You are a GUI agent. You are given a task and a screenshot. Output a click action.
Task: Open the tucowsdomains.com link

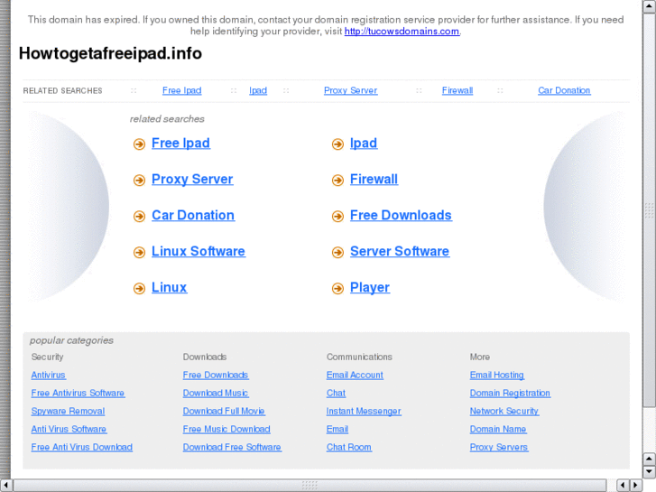click(402, 32)
